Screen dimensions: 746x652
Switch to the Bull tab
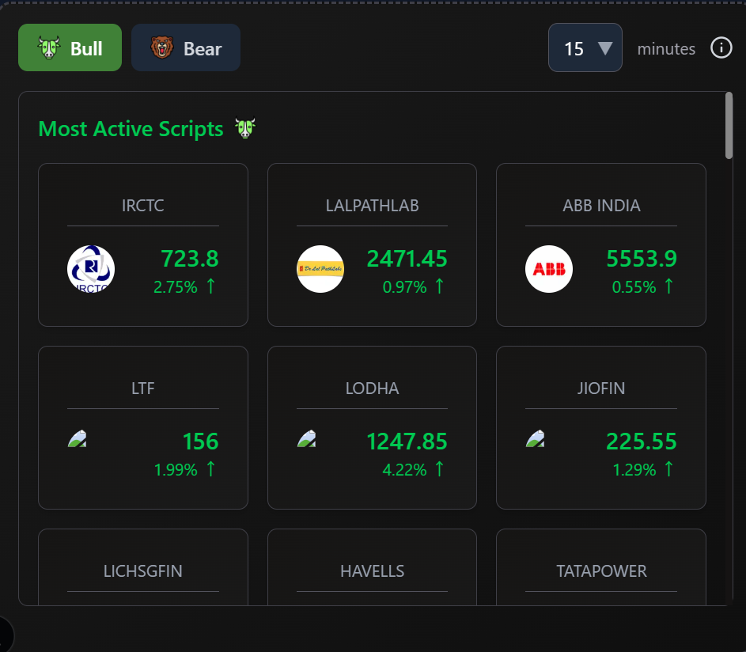coord(70,47)
